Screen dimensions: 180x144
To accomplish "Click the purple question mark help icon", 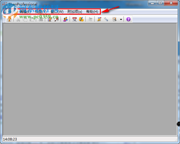I will [x=128, y=19].
